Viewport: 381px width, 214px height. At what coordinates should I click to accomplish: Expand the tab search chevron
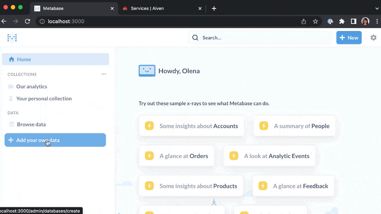(x=377, y=8)
